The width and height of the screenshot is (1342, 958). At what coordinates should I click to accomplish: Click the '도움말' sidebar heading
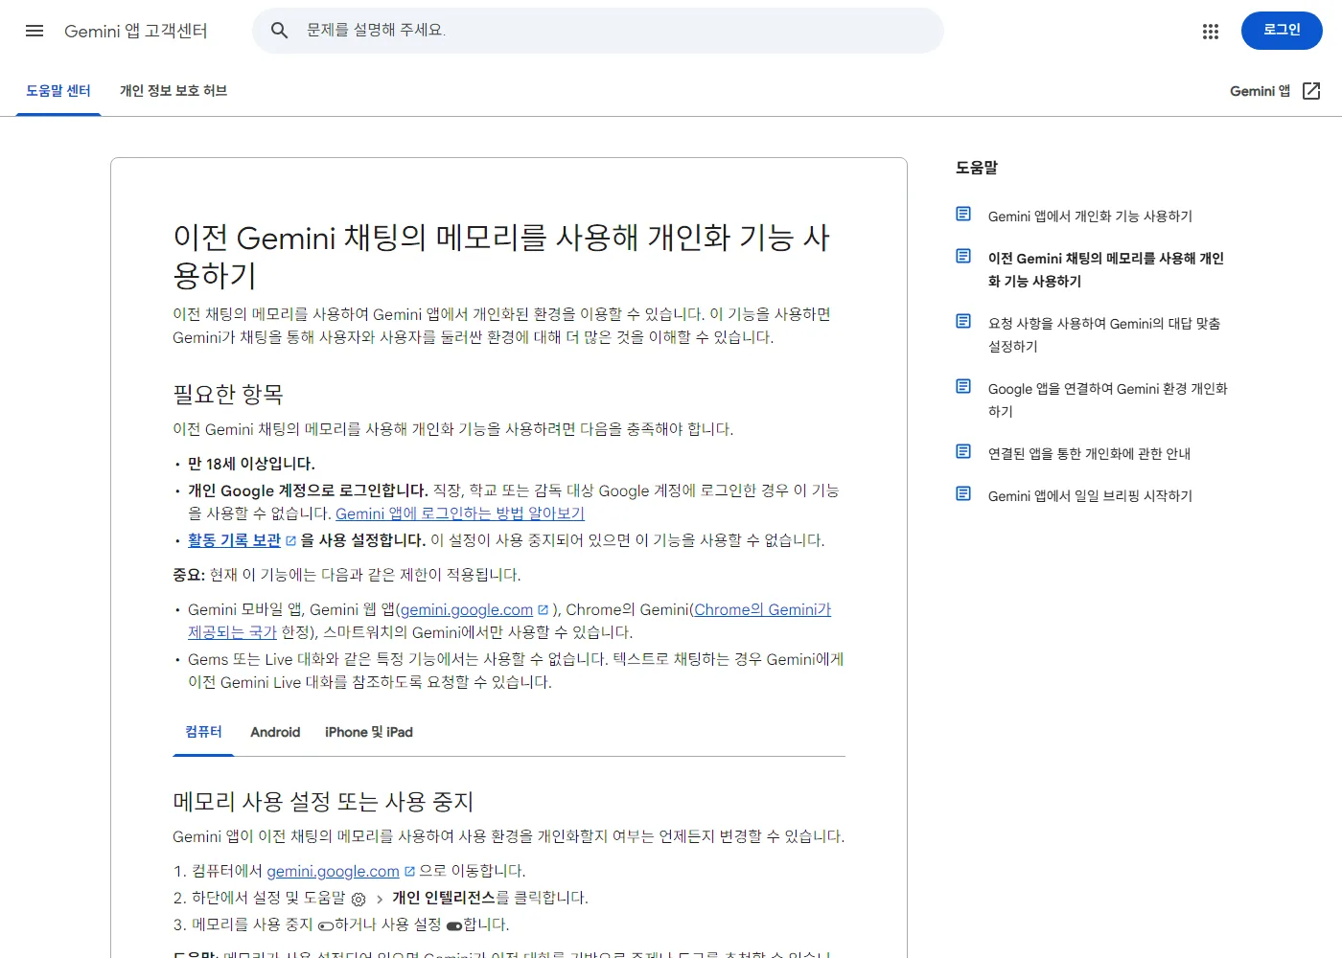(x=977, y=168)
